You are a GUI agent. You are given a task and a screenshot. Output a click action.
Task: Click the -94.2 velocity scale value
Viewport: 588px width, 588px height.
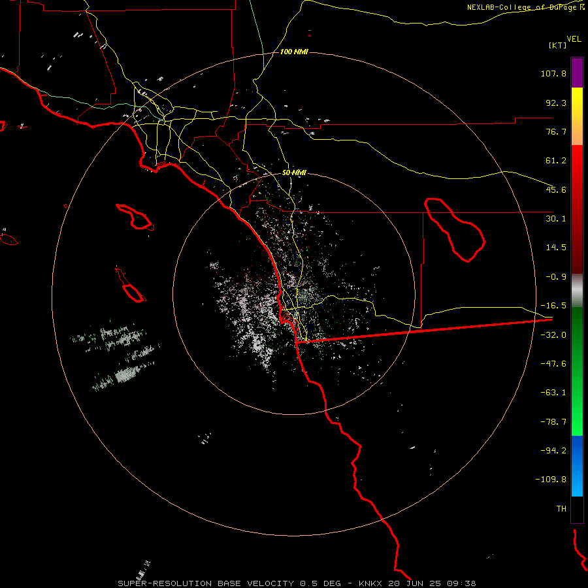coord(553,450)
